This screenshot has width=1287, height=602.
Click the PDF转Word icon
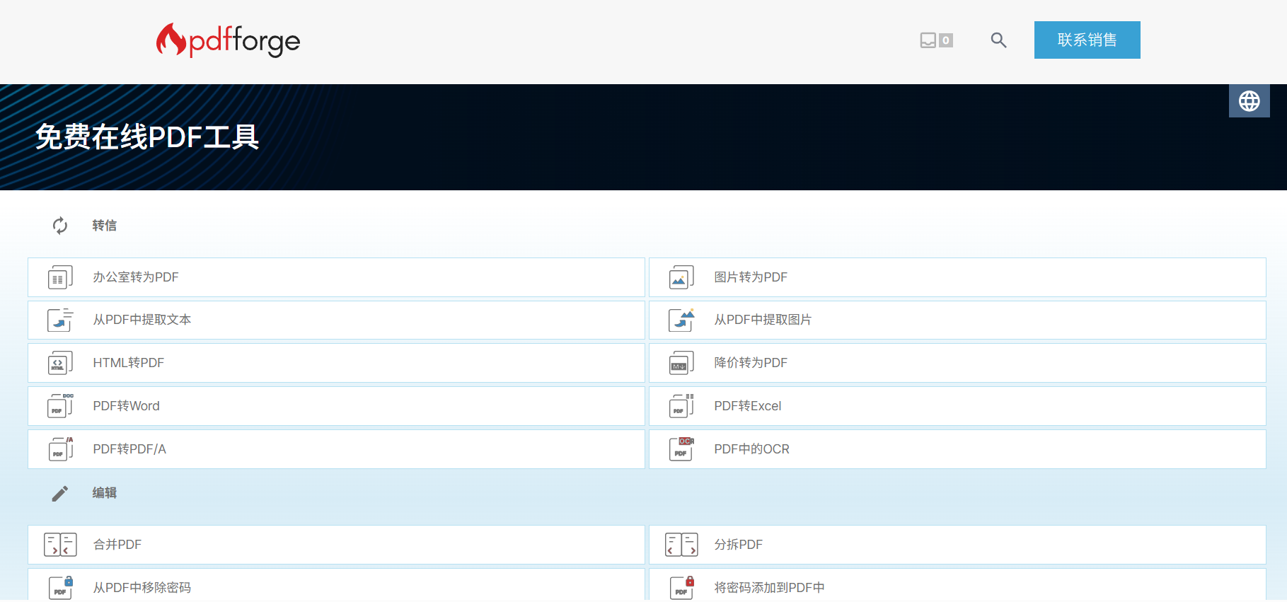click(60, 406)
